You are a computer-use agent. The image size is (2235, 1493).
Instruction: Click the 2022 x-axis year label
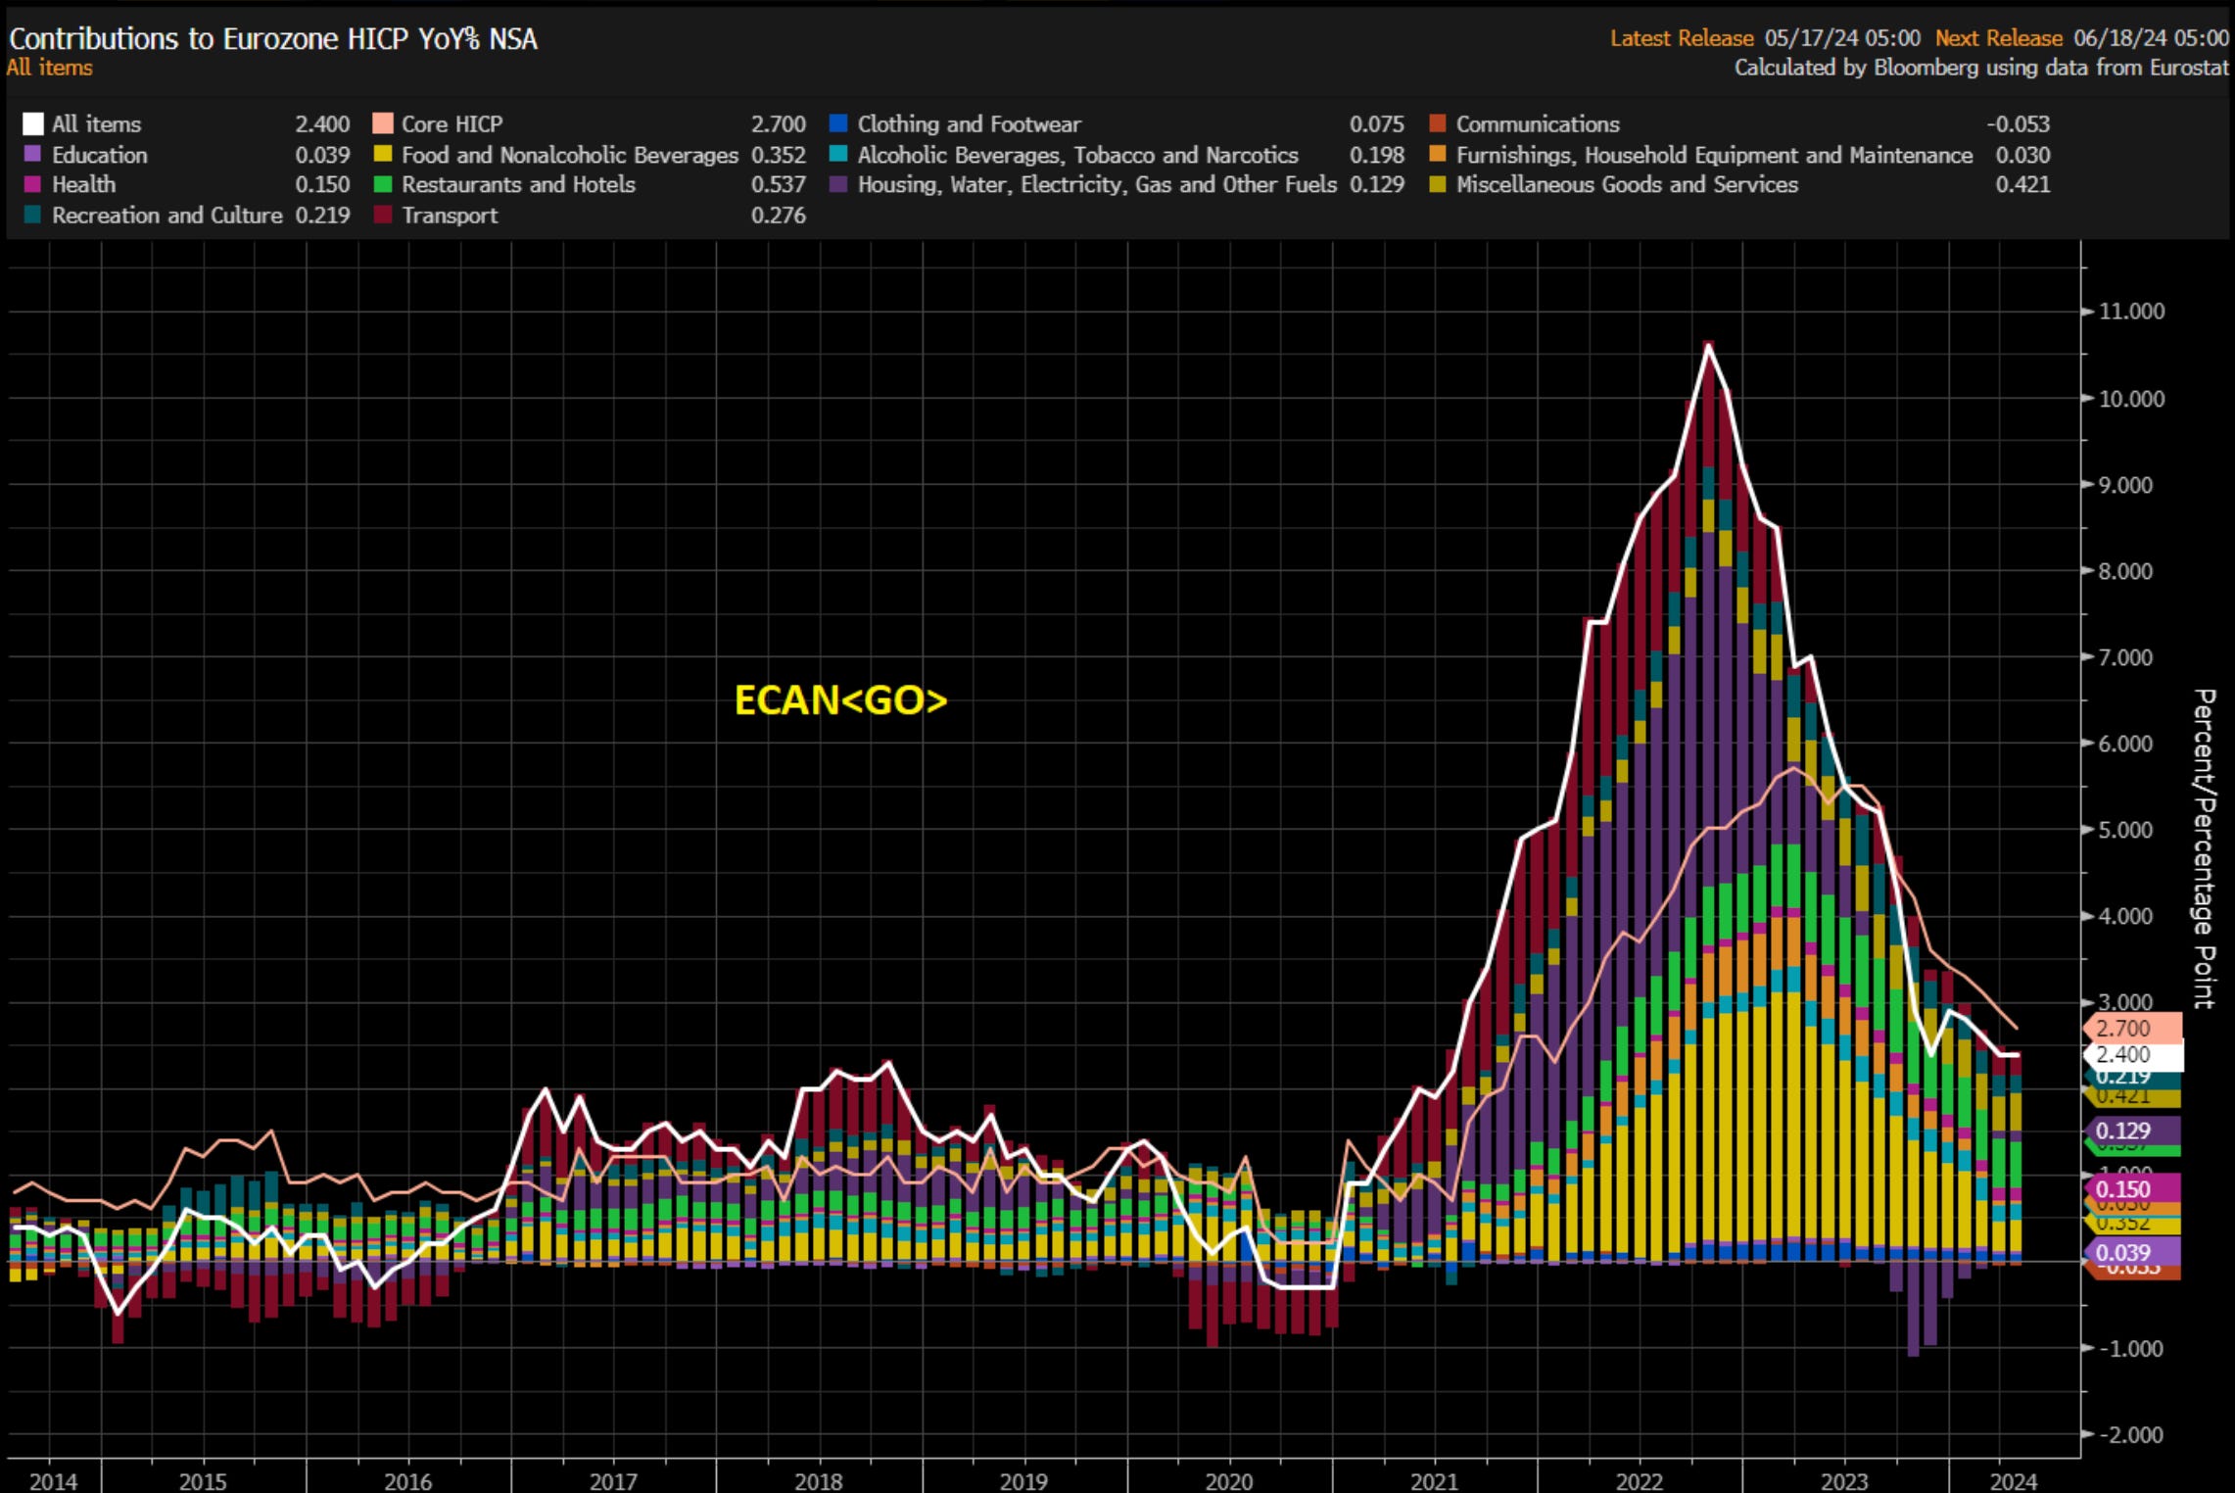(x=1639, y=1480)
